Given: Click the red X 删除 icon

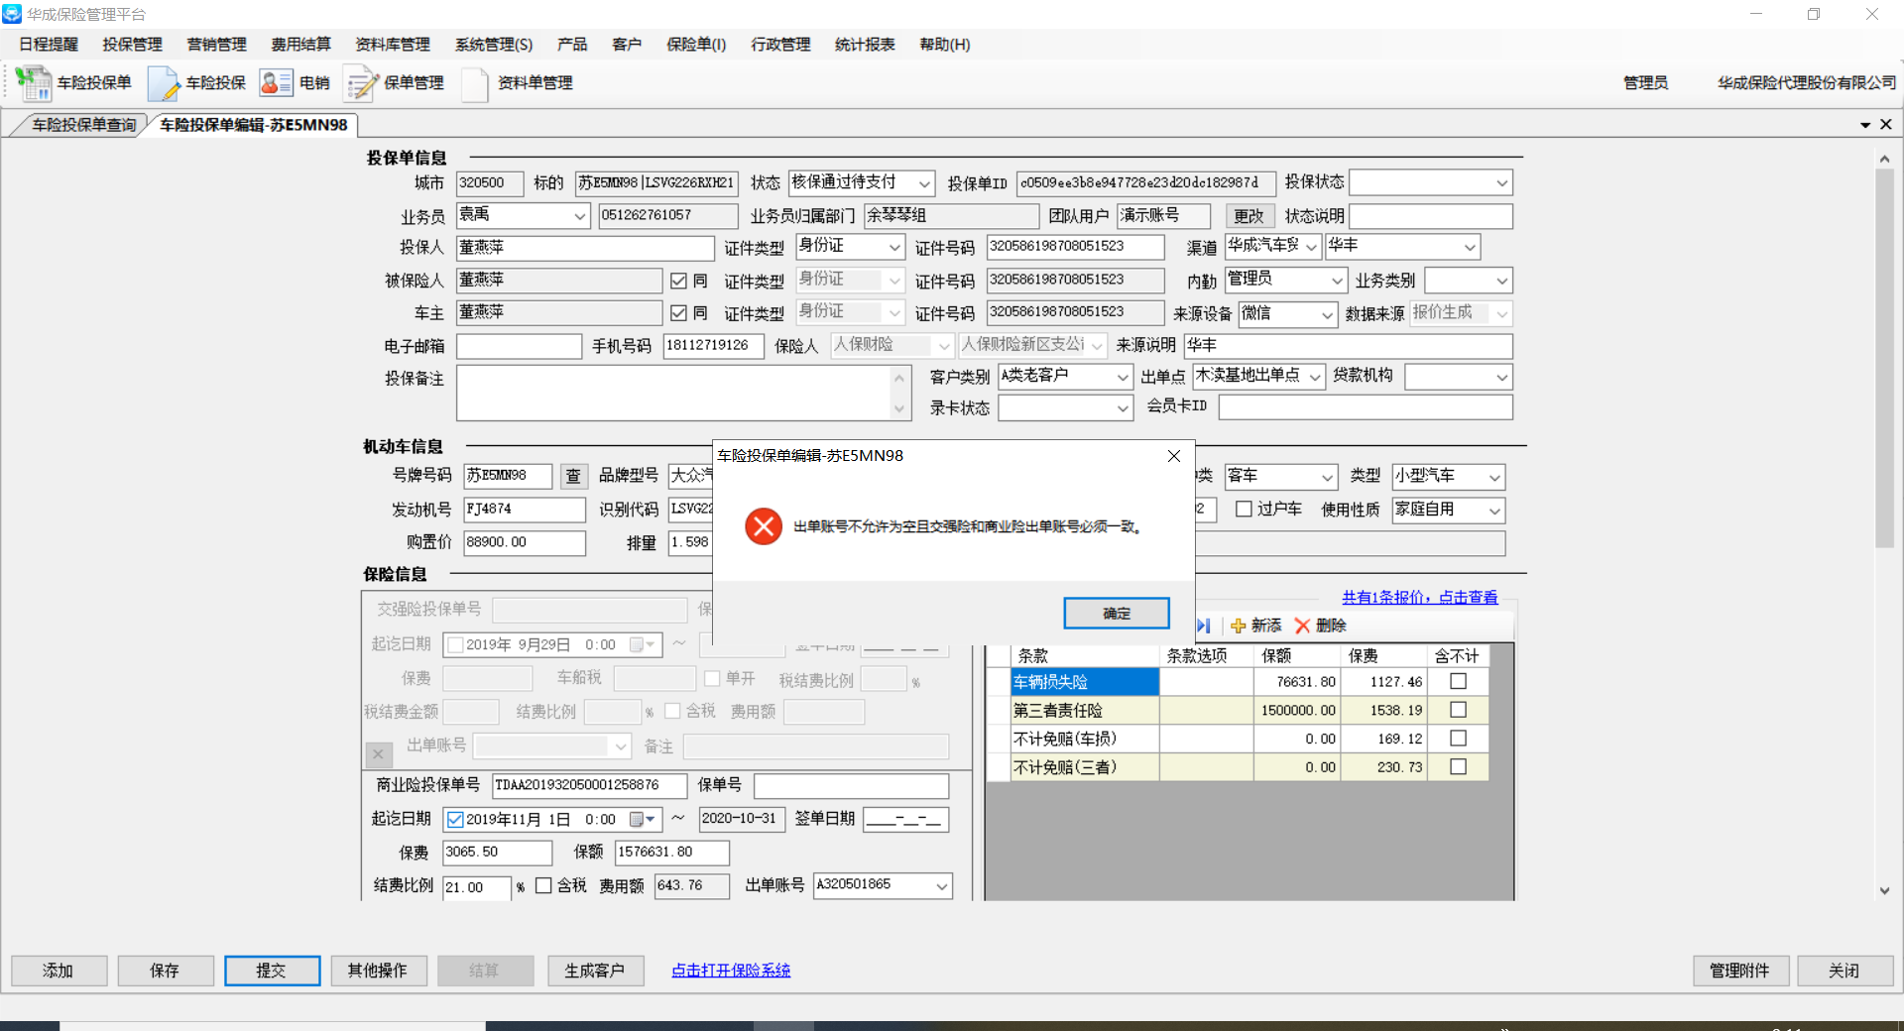Looking at the screenshot, I should 1302,626.
